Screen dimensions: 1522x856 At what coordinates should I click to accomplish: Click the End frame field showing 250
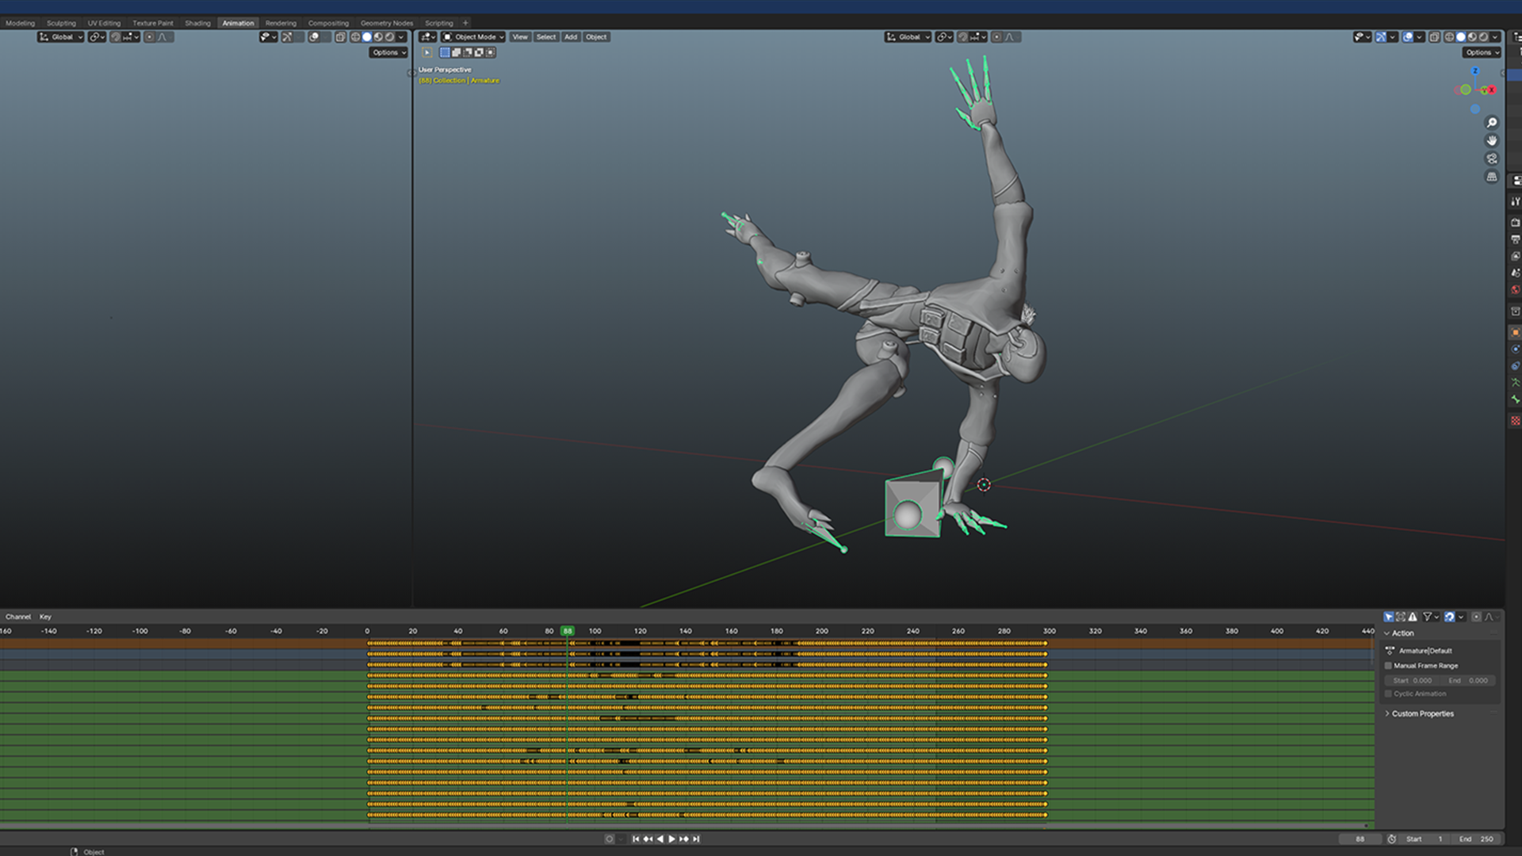(1478, 839)
